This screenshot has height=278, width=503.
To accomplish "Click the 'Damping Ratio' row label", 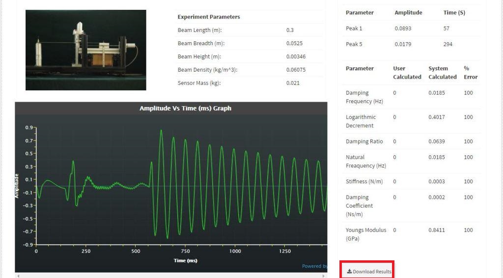I will click(x=364, y=141).
